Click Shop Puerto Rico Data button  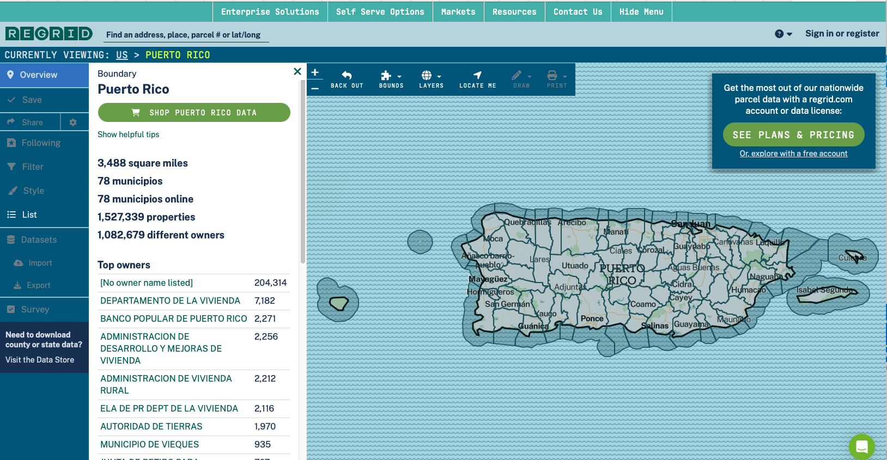(x=194, y=113)
